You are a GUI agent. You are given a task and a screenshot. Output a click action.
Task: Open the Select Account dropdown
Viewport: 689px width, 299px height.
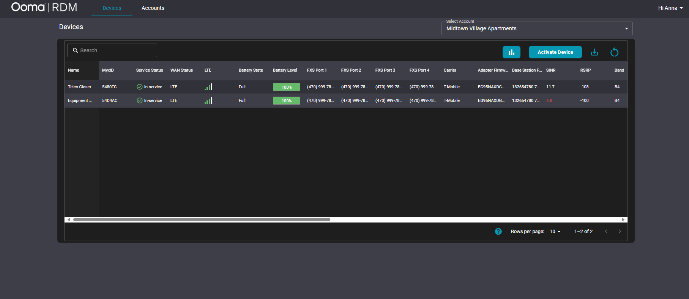point(537,28)
